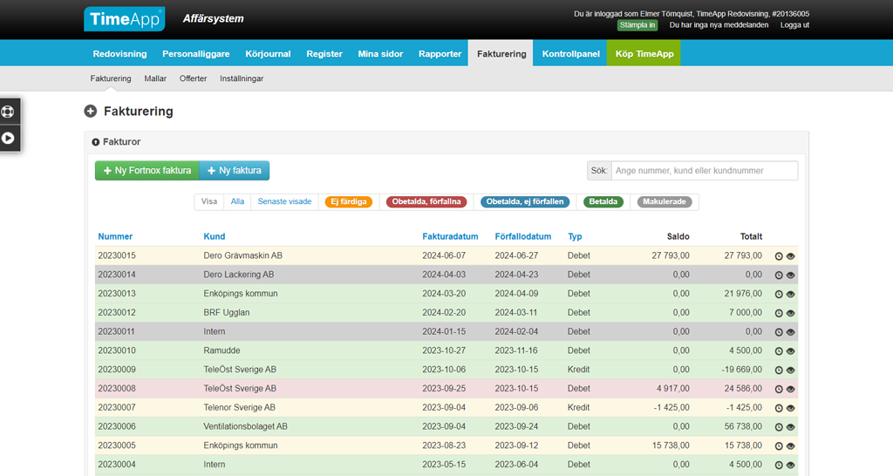This screenshot has width=893, height=476.
Task: Sort invoices by Nummer column
Action: pos(115,236)
